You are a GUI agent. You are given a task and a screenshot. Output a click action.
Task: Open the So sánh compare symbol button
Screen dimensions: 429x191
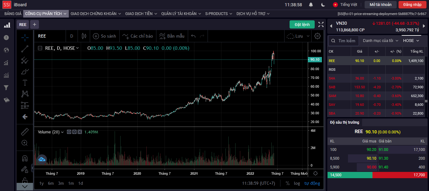(x=105, y=36)
